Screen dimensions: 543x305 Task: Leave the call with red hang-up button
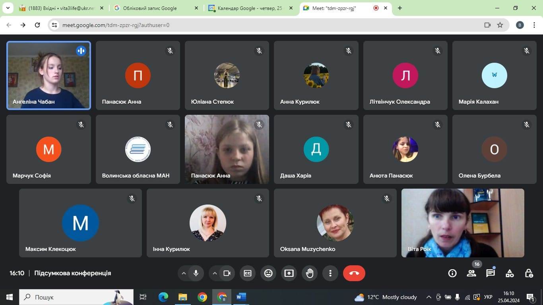[354, 273]
